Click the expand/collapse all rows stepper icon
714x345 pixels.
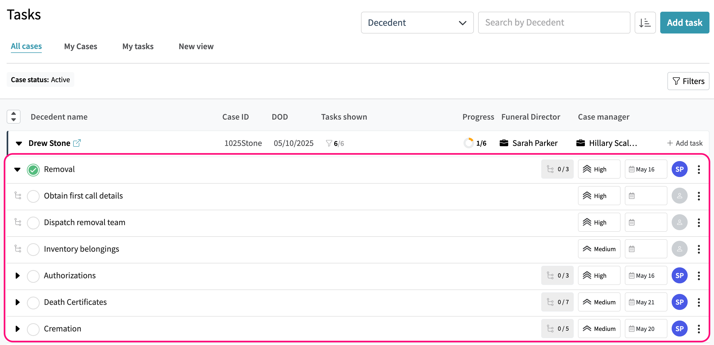click(14, 117)
